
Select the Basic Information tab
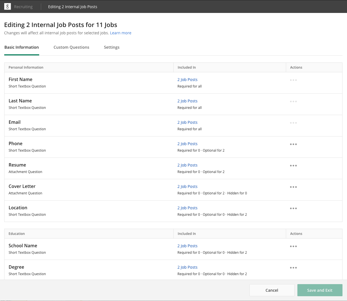click(x=22, y=47)
